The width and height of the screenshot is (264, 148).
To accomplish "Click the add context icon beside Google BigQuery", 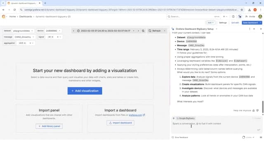I will (174, 118).
